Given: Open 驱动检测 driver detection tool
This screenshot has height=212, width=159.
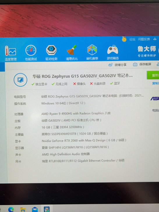Looking at the screenshot, I should click(51, 53).
